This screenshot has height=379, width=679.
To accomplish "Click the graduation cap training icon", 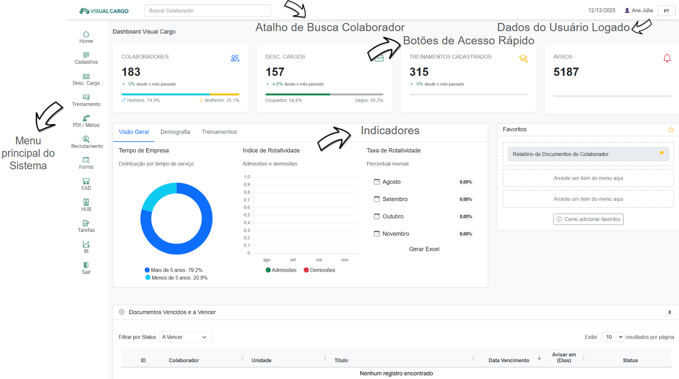I will (x=523, y=58).
